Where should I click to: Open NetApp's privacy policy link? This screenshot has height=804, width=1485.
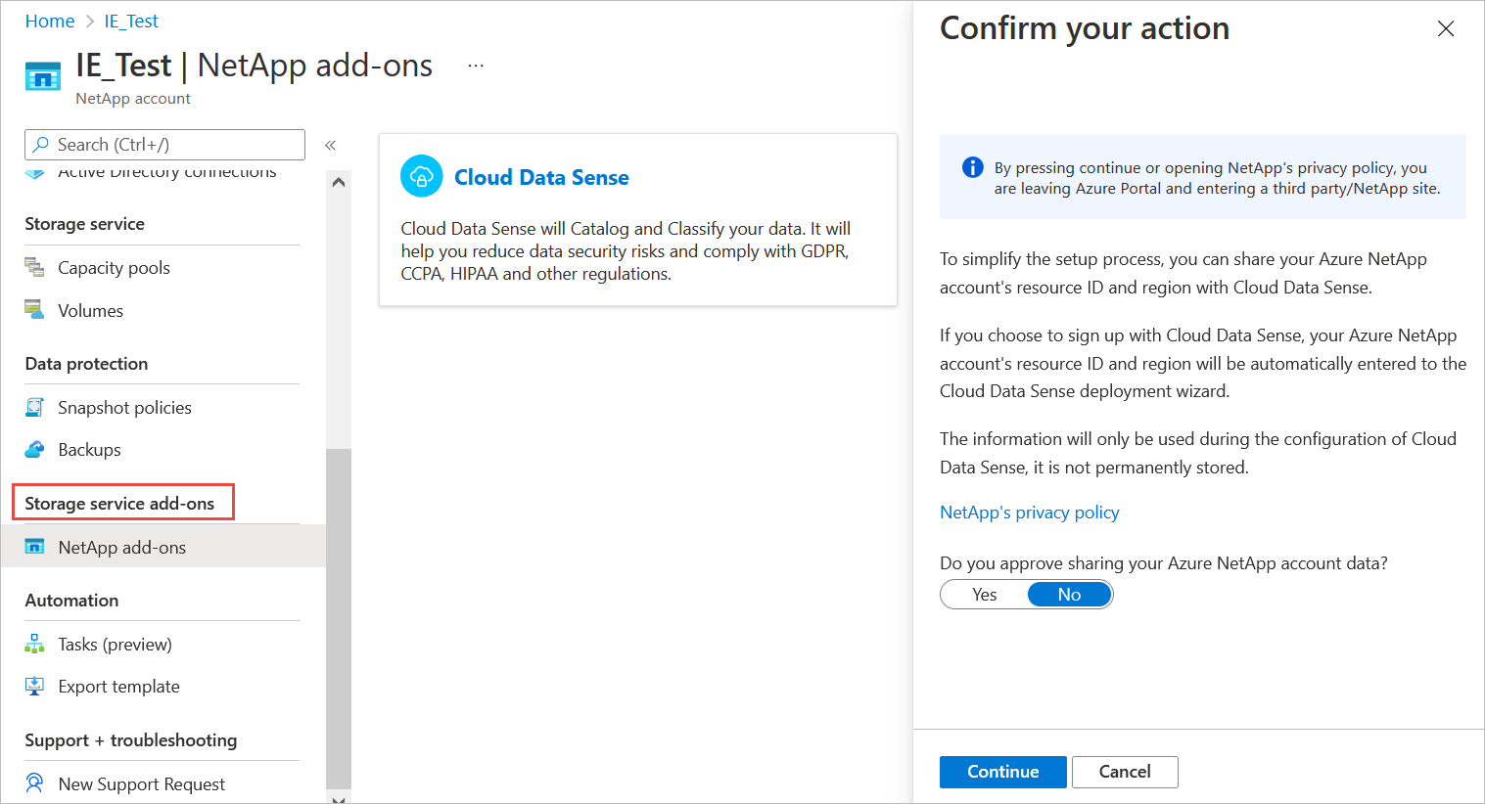(1029, 513)
